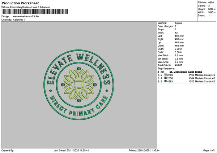Click the Width value 3.80 in
217x153 pixels.
(212, 12)
